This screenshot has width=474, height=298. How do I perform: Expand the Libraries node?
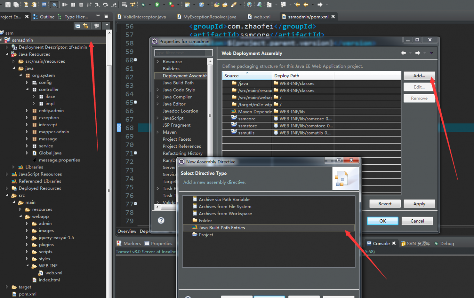pyautogui.click(x=14, y=167)
